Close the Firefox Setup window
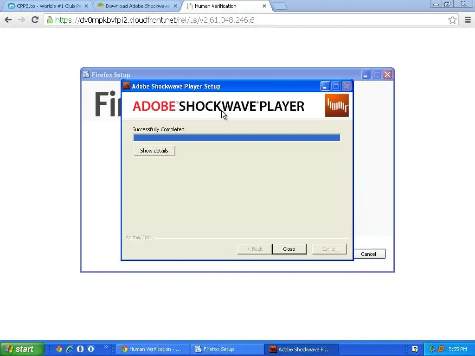This screenshot has width=475, height=356. (x=387, y=75)
